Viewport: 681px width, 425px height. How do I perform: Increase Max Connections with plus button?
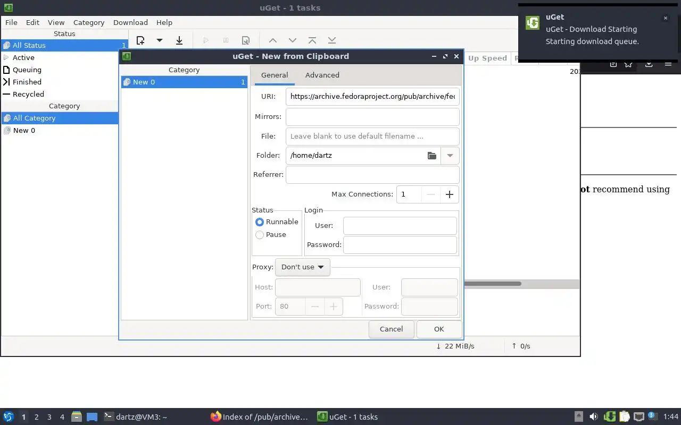point(450,194)
